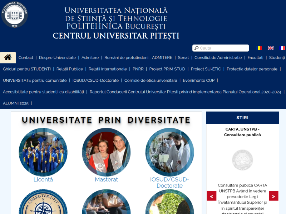Open the COLEGTER-UPIT compass emblem thumbnail
This screenshot has width=286, height=214.
coord(43,207)
